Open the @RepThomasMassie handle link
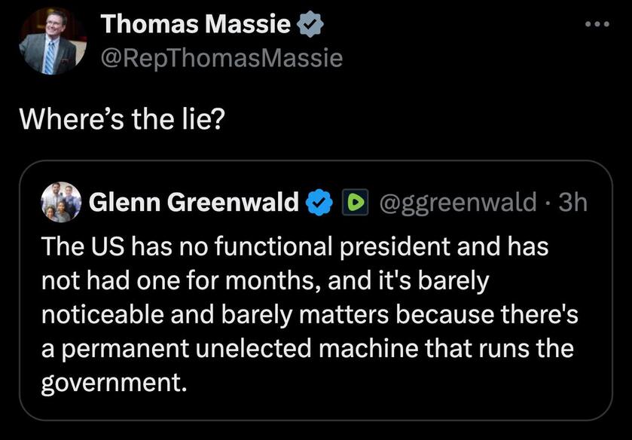Image resolution: width=632 pixels, height=440 pixels. (221, 58)
